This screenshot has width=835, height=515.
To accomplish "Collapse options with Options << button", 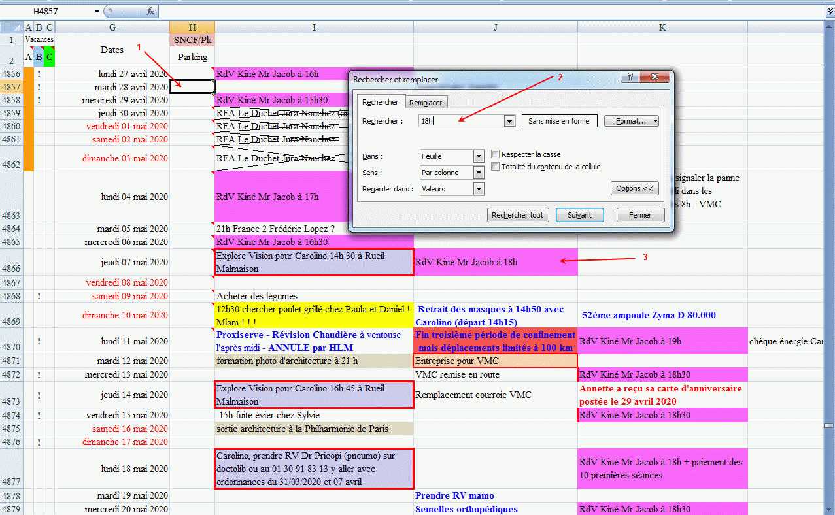I will point(634,188).
